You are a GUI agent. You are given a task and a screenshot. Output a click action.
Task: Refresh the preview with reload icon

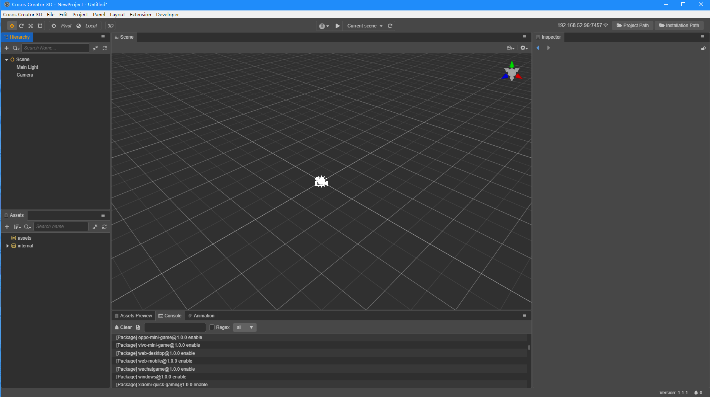click(390, 26)
